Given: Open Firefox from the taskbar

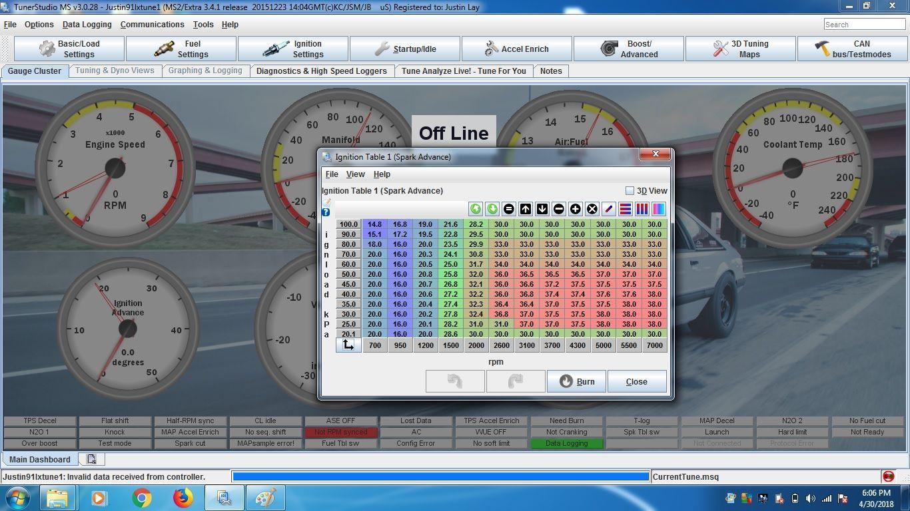Looking at the screenshot, I should 183,498.
